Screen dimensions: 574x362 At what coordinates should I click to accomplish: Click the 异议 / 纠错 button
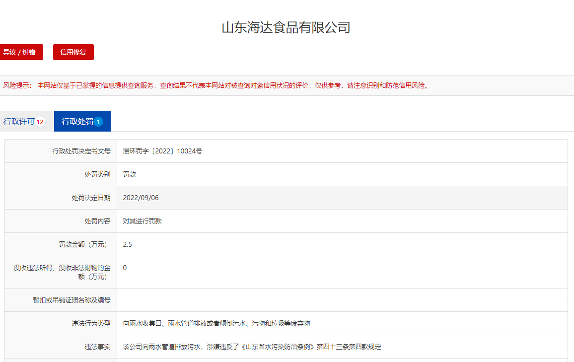click(x=21, y=52)
